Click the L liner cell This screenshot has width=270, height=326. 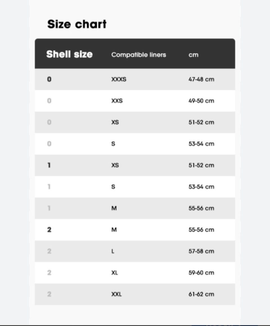113,251
